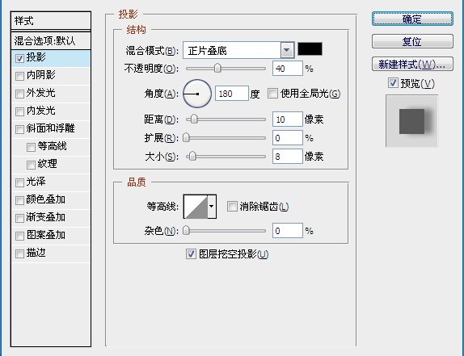Click the angle dial control
The height and width of the screenshot is (356, 464).
pyautogui.click(x=197, y=94)
